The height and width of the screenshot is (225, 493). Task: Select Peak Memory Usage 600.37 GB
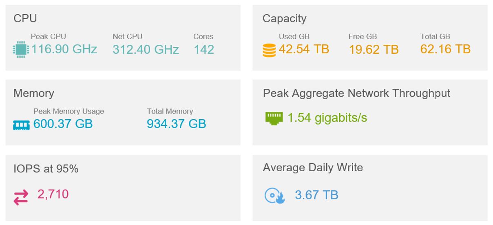[x=63, y=124]
